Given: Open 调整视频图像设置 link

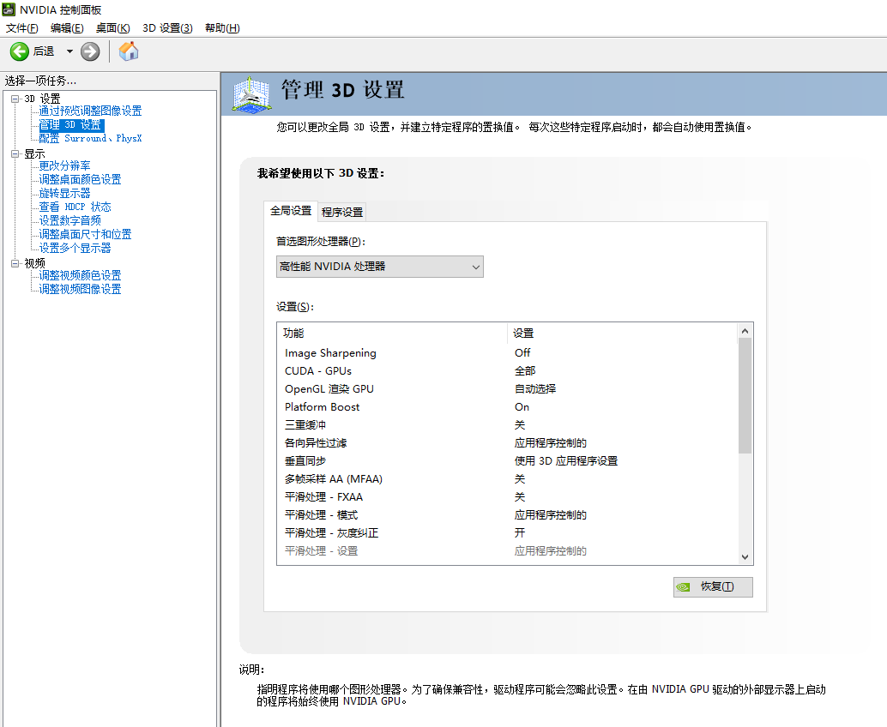Looking at the screenshot, I should click(80, 289).
